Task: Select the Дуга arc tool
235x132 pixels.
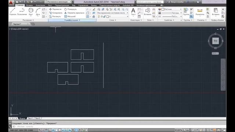Action: [x=38, y=12]
